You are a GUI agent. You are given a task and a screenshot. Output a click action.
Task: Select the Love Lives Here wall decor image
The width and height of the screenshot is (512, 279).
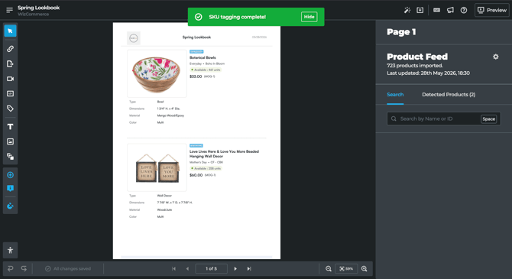[x=157, y=167]
